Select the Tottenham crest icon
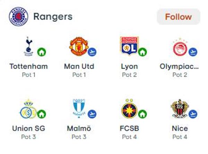Viewport: 208px width, 154px height. pos(29,46)
